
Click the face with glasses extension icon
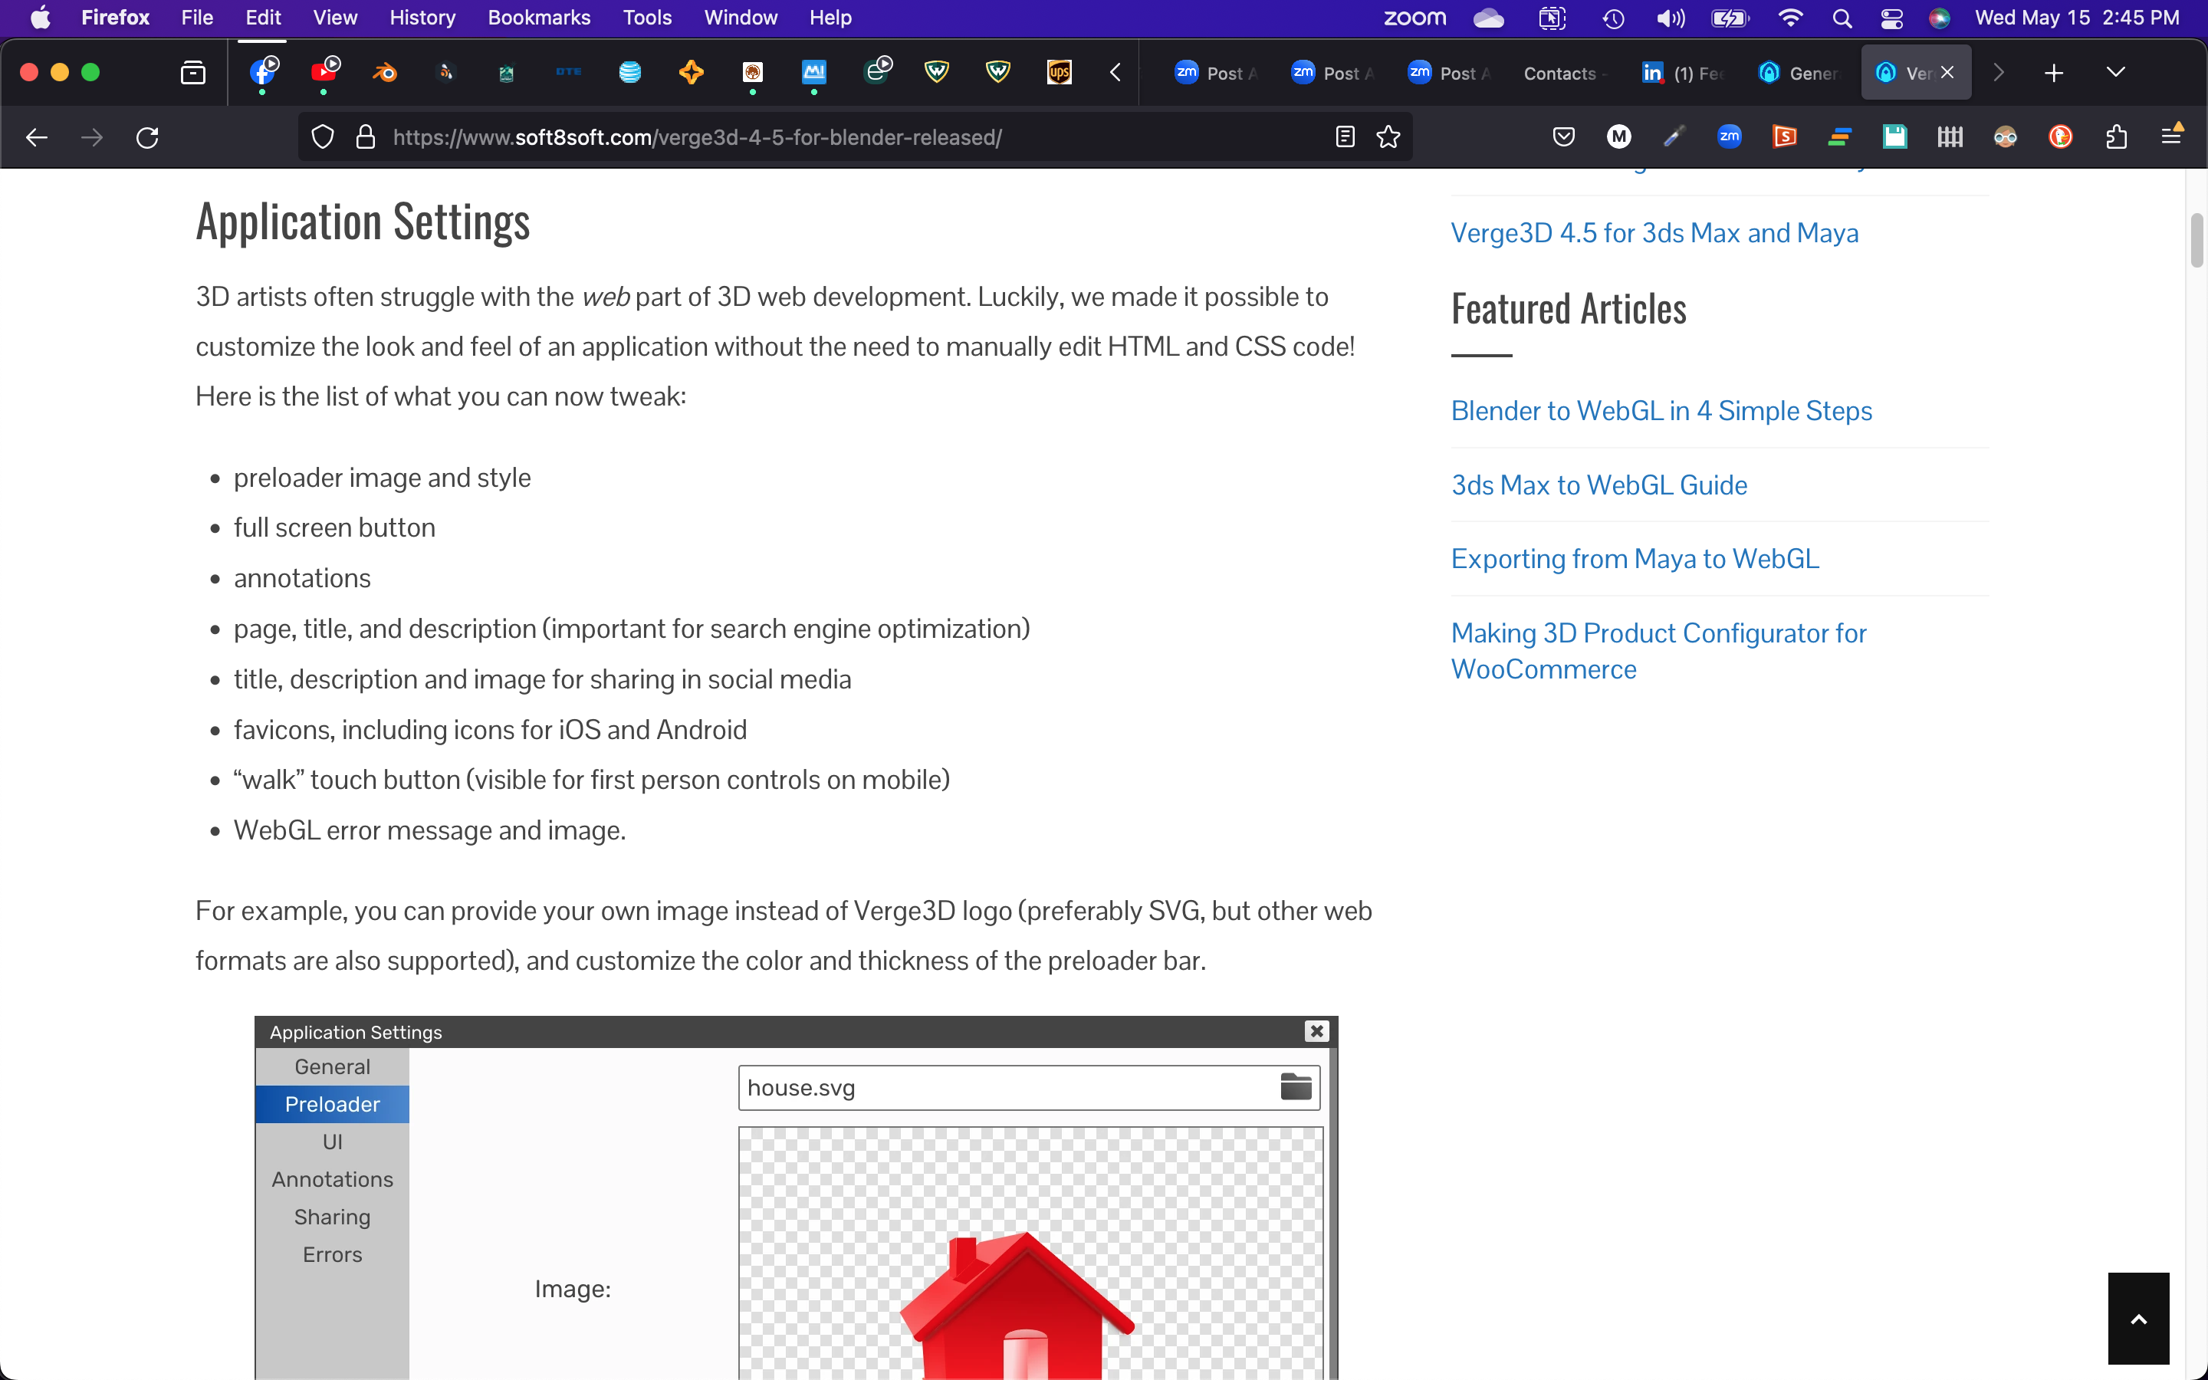[2006, 138]
